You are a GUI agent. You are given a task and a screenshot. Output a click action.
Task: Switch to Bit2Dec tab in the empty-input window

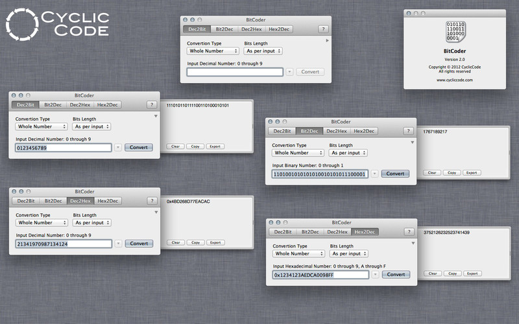coord(224,29)
